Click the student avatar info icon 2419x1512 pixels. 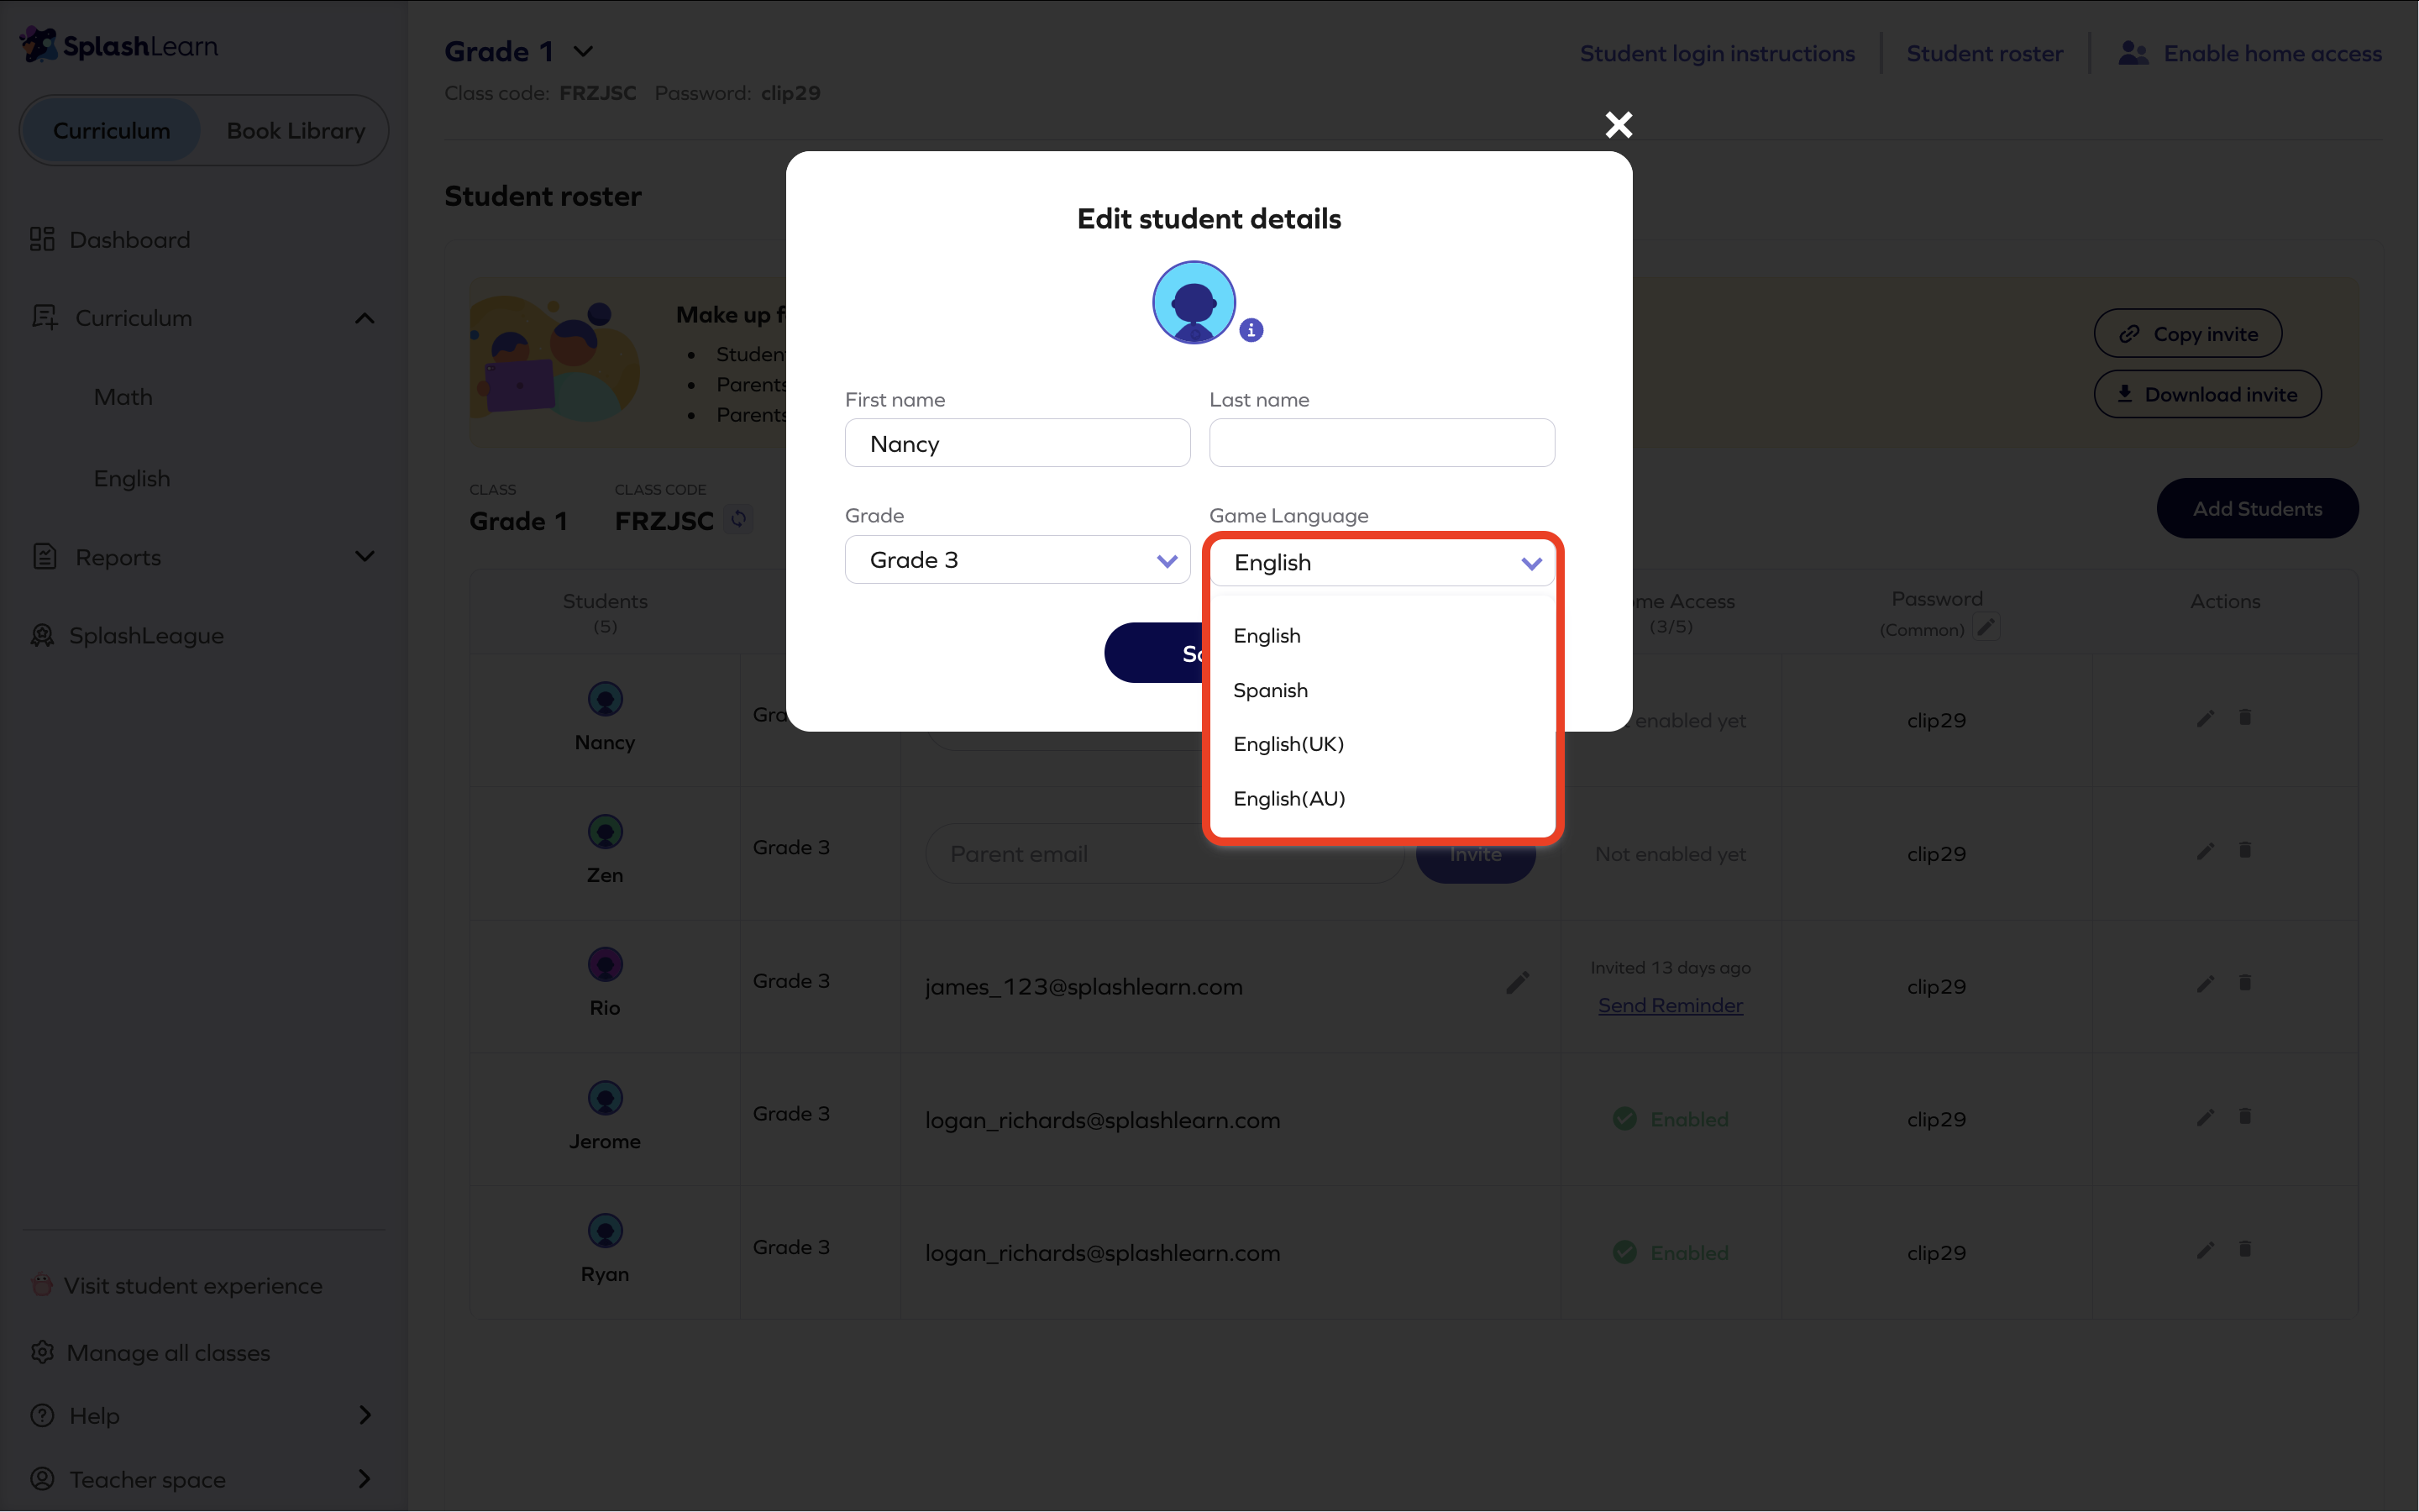[x=1251, y=330]
